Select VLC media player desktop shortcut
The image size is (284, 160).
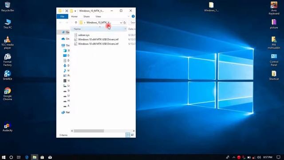(8, 43)
